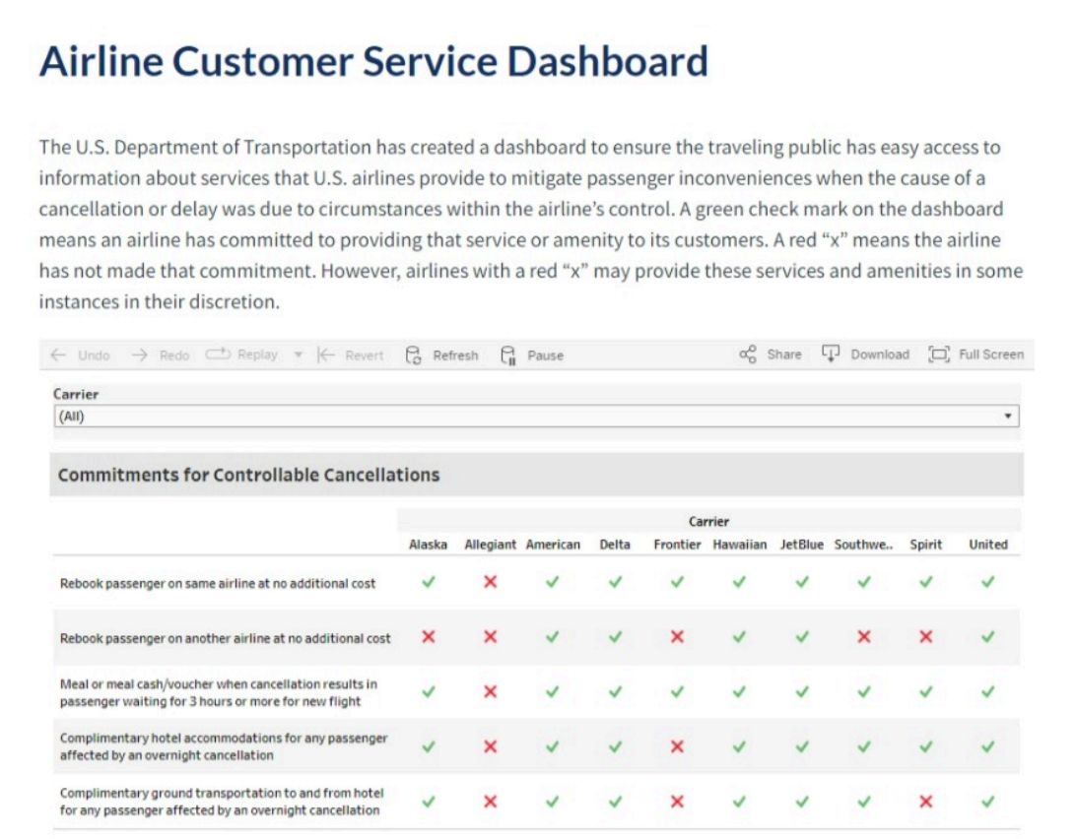Pause automatic updates with the Pause button
This screenshot has height=839, width=1076.
click(x=532, y=355)
